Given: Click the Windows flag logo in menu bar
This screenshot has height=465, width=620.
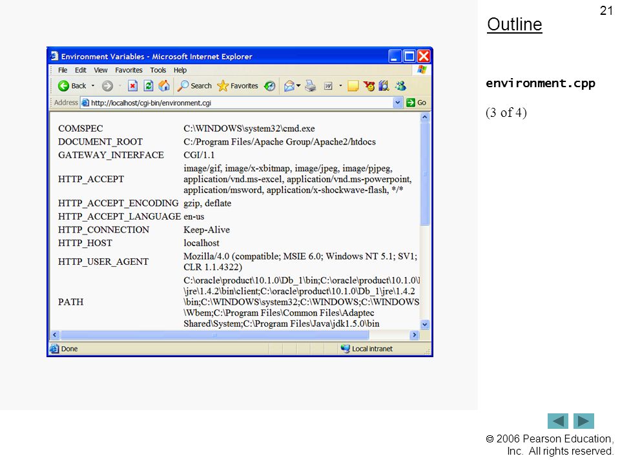Looking at the screenshot, I should click(x=422, y=70).
